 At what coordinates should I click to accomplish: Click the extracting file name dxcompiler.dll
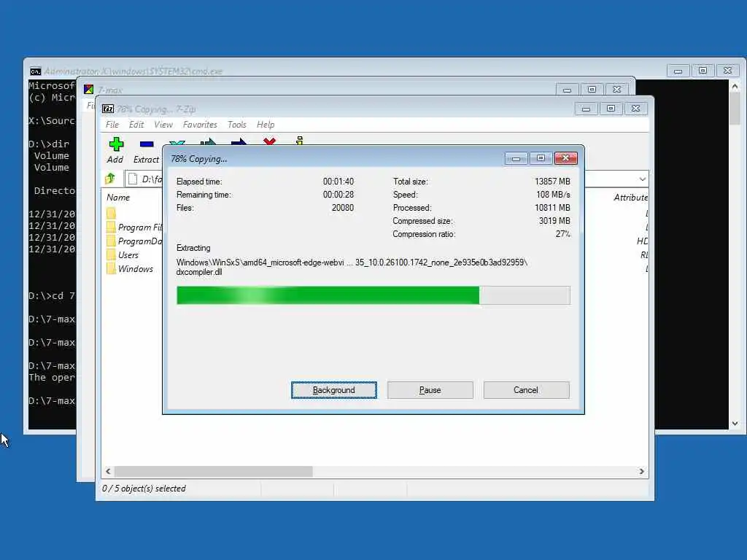199,273
